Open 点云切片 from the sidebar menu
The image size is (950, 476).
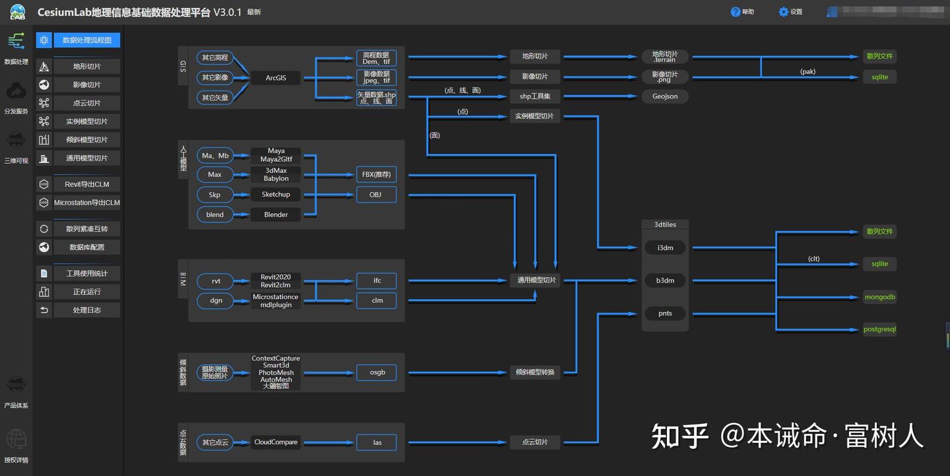point(87,103)
